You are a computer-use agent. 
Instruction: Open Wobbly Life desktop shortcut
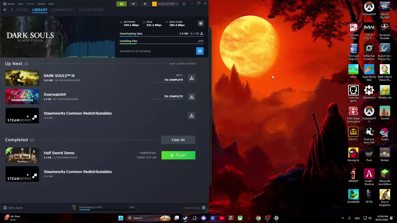(385, 92)
